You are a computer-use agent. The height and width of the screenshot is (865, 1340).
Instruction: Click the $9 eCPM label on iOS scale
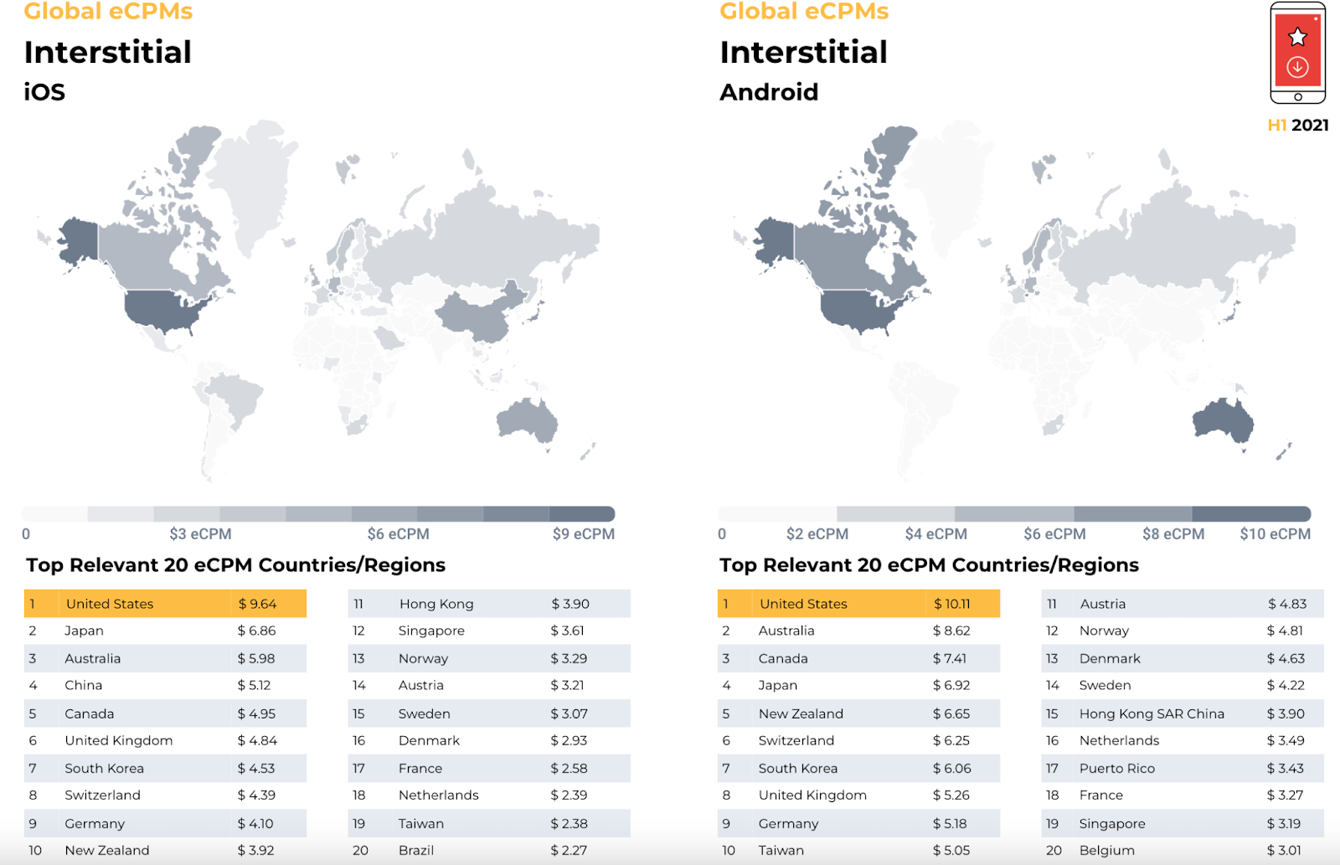pyautogui.click(x=584, y=533)
